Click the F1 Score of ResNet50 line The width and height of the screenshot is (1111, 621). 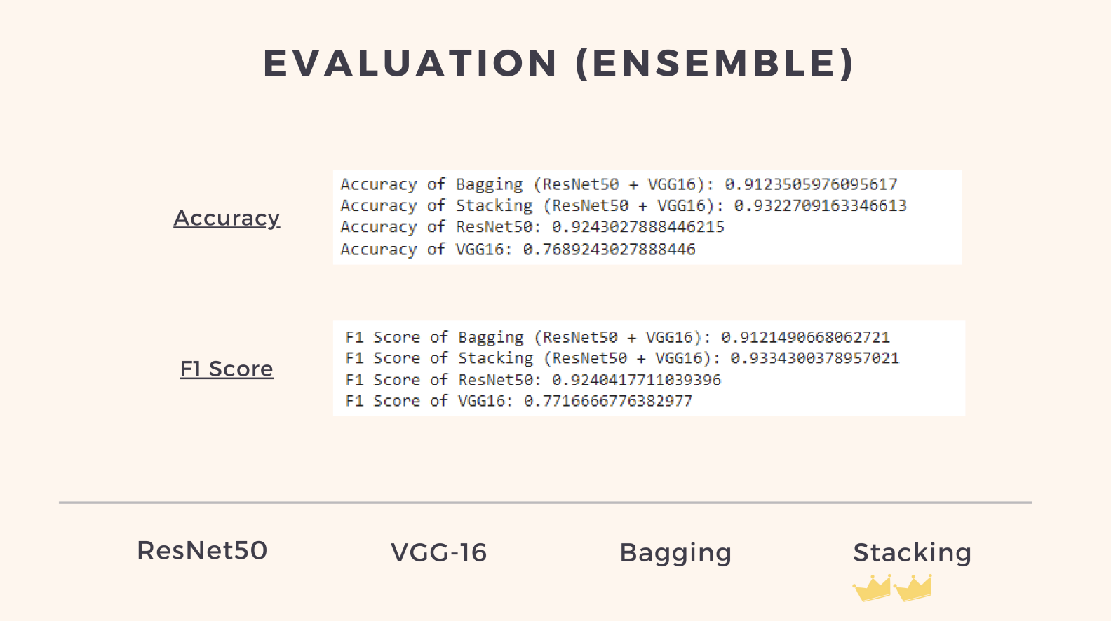coord(533,380)
